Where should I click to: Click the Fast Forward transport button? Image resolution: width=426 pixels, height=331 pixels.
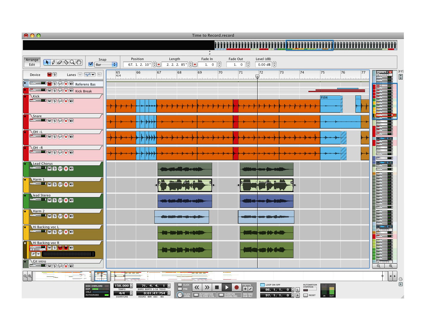pyautogui.click(x=207, y=287)
